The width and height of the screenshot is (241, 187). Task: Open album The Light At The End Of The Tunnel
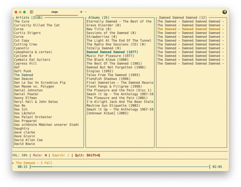pyautogui.click(x=119, y=40)
